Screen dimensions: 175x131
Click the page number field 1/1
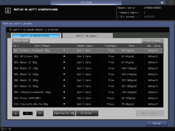click(x=28, y=113)
